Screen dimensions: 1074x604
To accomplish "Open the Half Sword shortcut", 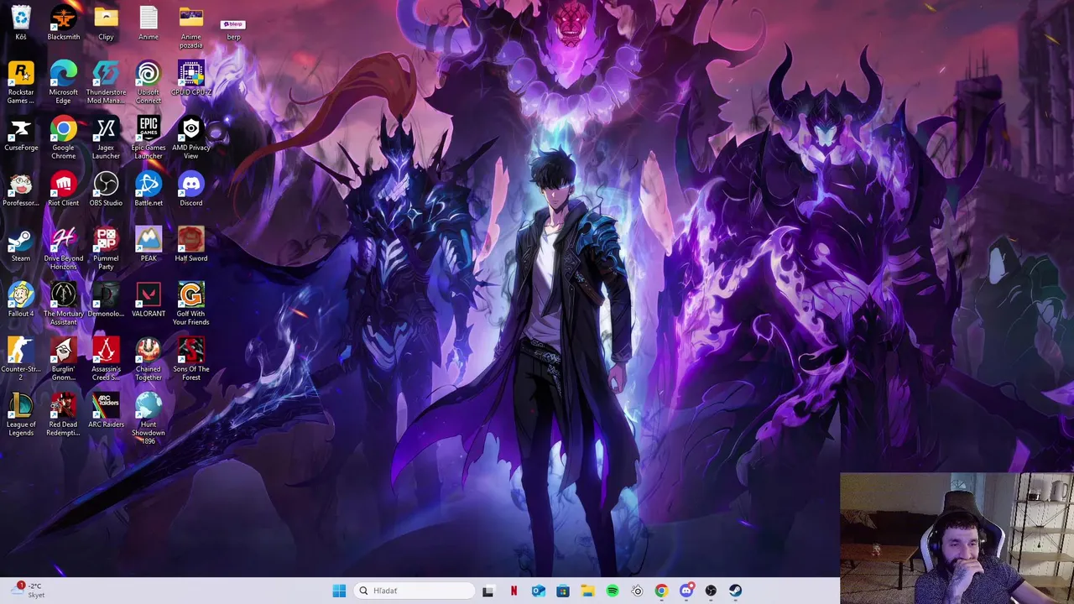I will [190, 244].
